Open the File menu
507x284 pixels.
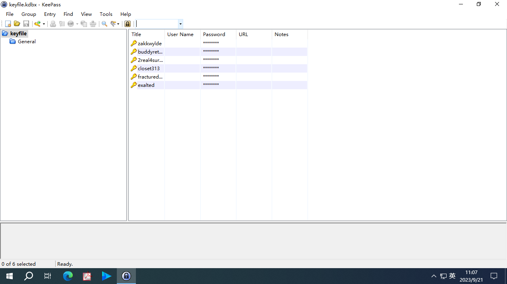pyautogui.click(x=10, y=14)
